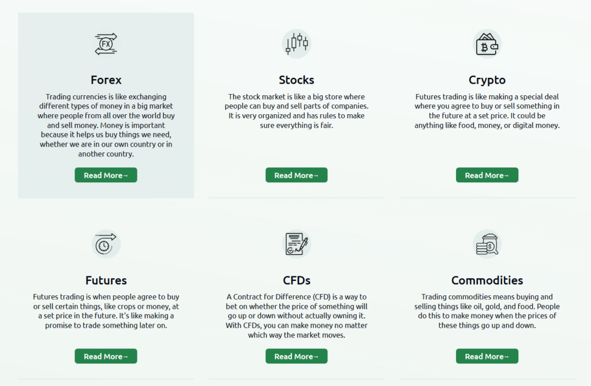Select the Crypto heading

click(x=487, y=80)
